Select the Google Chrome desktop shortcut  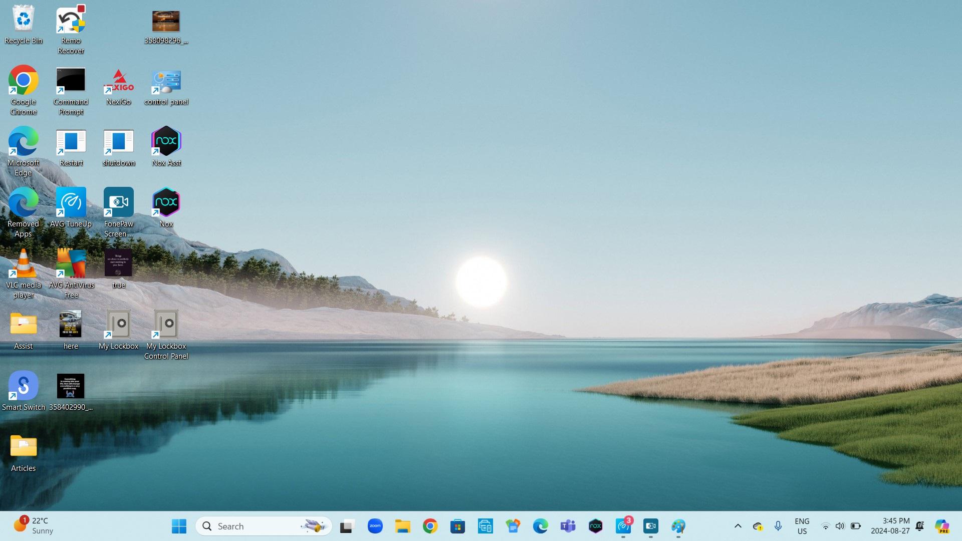coord(24,91)
